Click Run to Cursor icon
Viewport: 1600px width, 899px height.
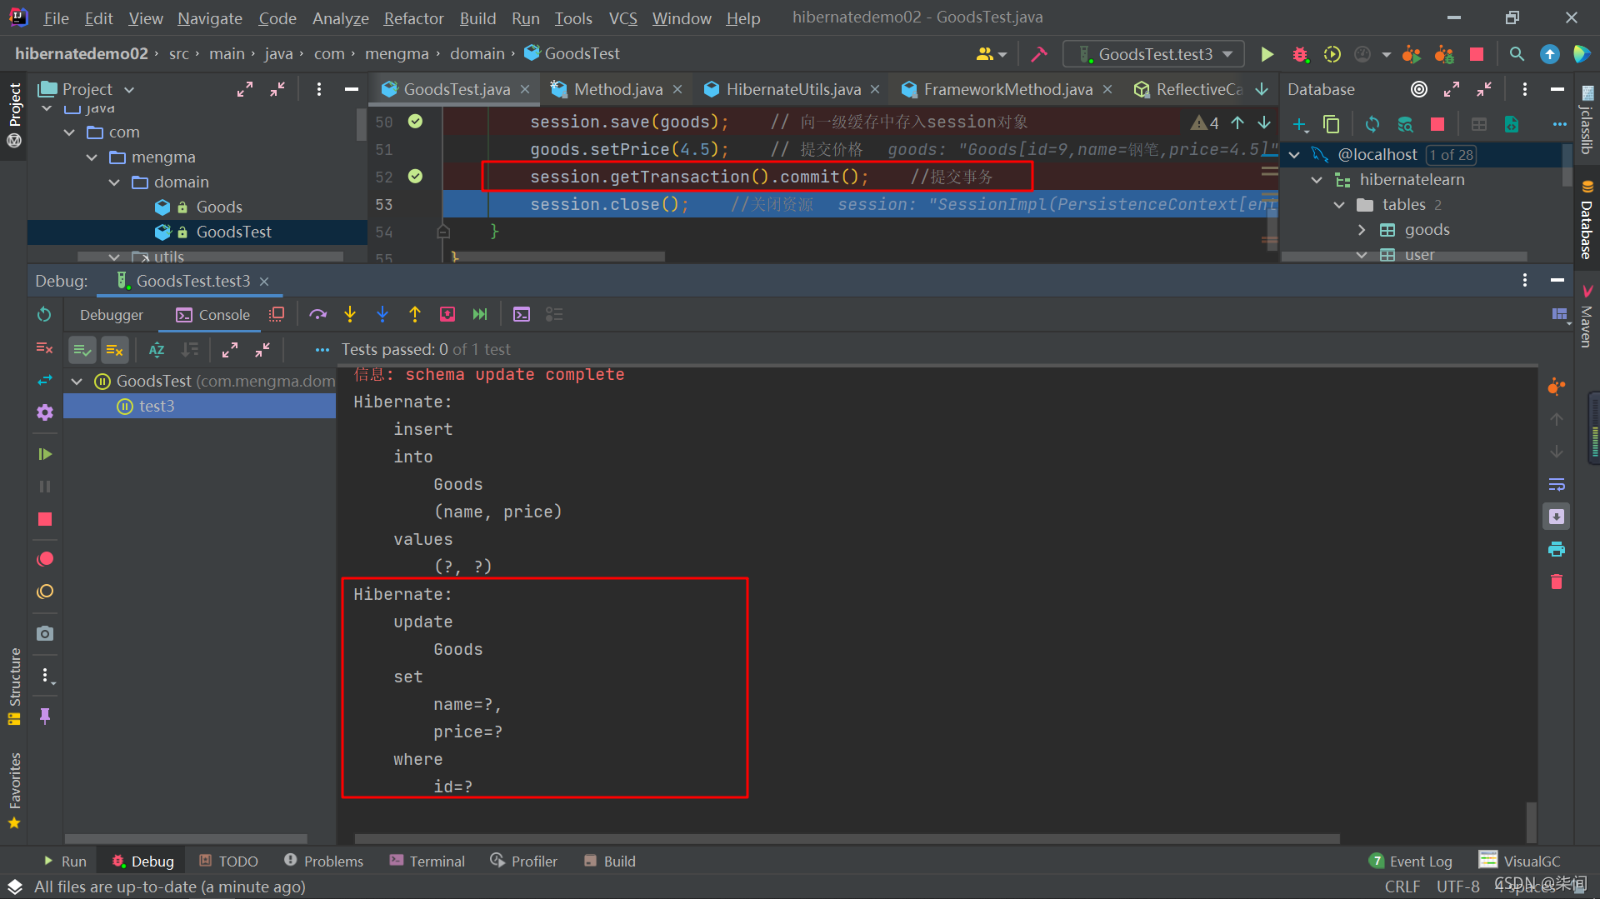click(480, 314)
